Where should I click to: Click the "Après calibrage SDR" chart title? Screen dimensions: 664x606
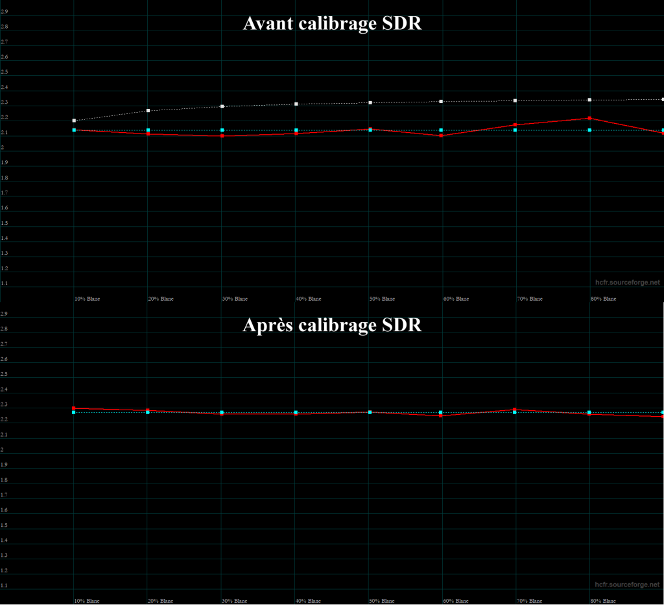tap(332, 325)
